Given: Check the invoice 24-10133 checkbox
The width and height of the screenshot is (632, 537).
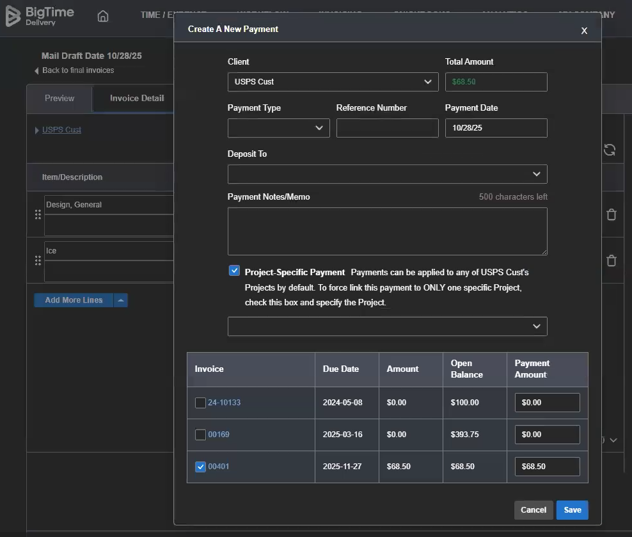Looking at the screenshot, I should tap(200, 403).
